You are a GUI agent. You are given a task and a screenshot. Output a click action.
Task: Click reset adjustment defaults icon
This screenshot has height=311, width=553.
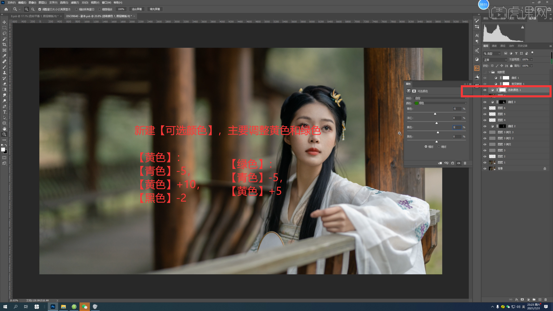tap(452, 163)
